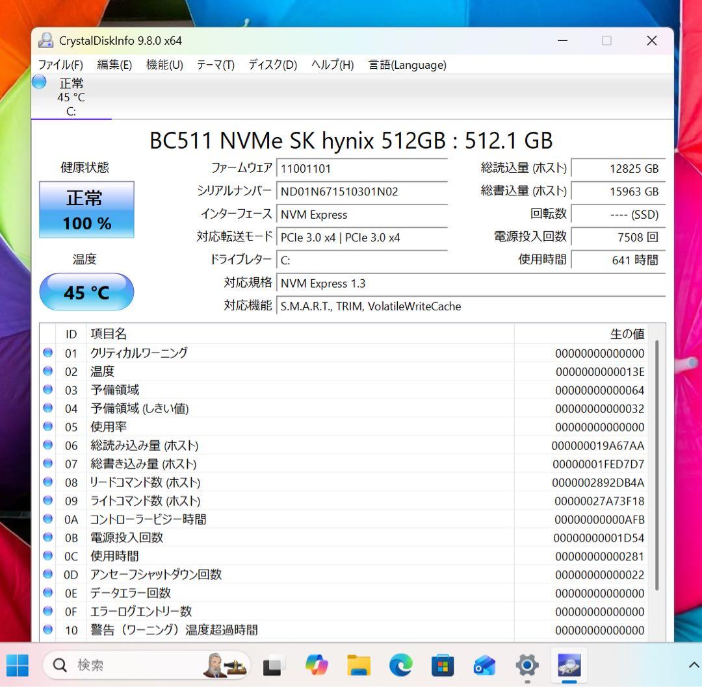Launch Microsoft Edge from the taskbar
The image size is (702, 687).
point(400,665)
